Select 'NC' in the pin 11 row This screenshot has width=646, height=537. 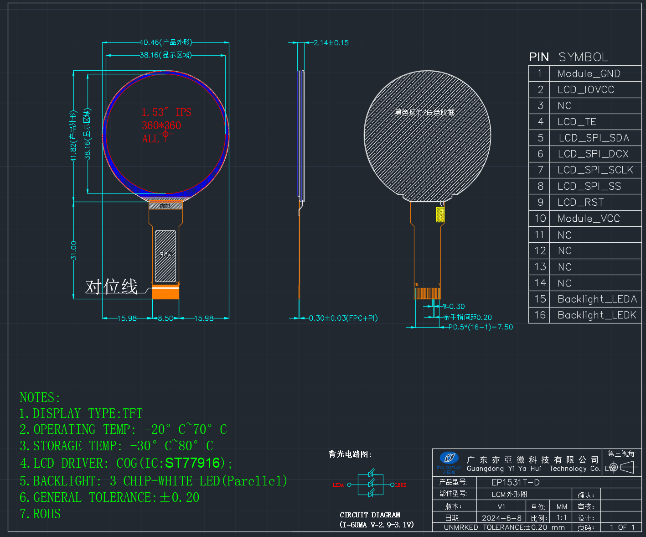tap(564, 235)
